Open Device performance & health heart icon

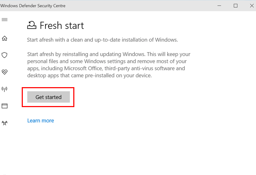[5, 72]
